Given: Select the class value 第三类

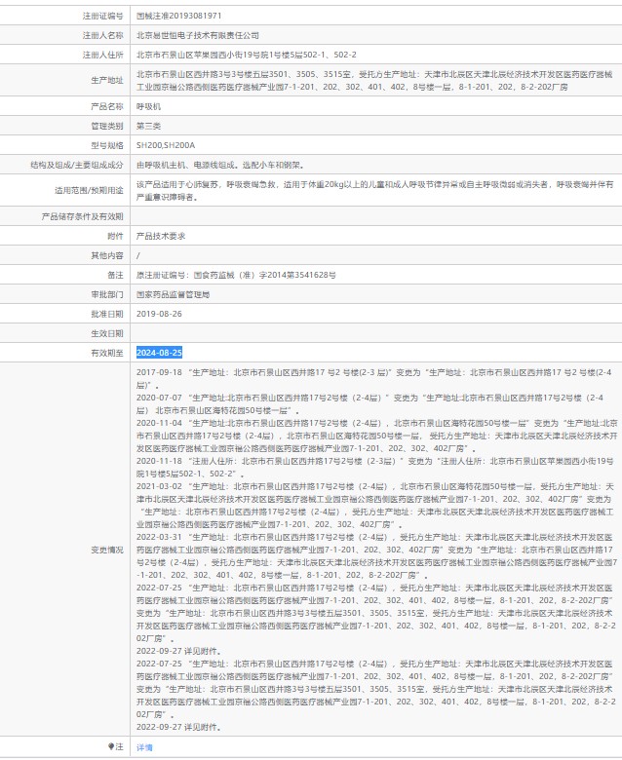Looking at the screenshot, I should point(148,126).
